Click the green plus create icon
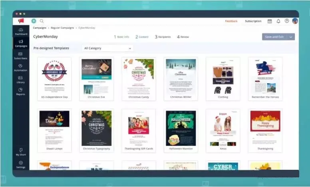Screen dimensions: 310x187 [34, 21]
